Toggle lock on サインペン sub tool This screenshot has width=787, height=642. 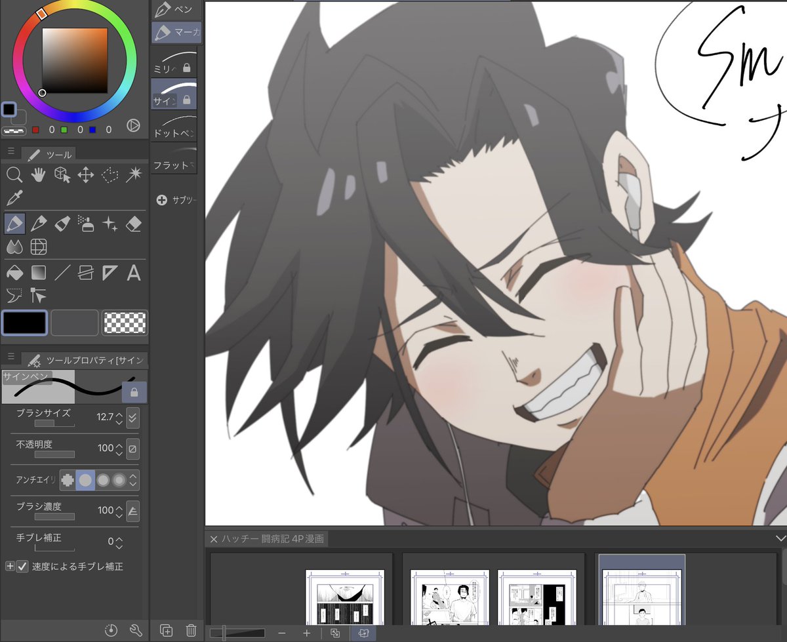point(187,100)
